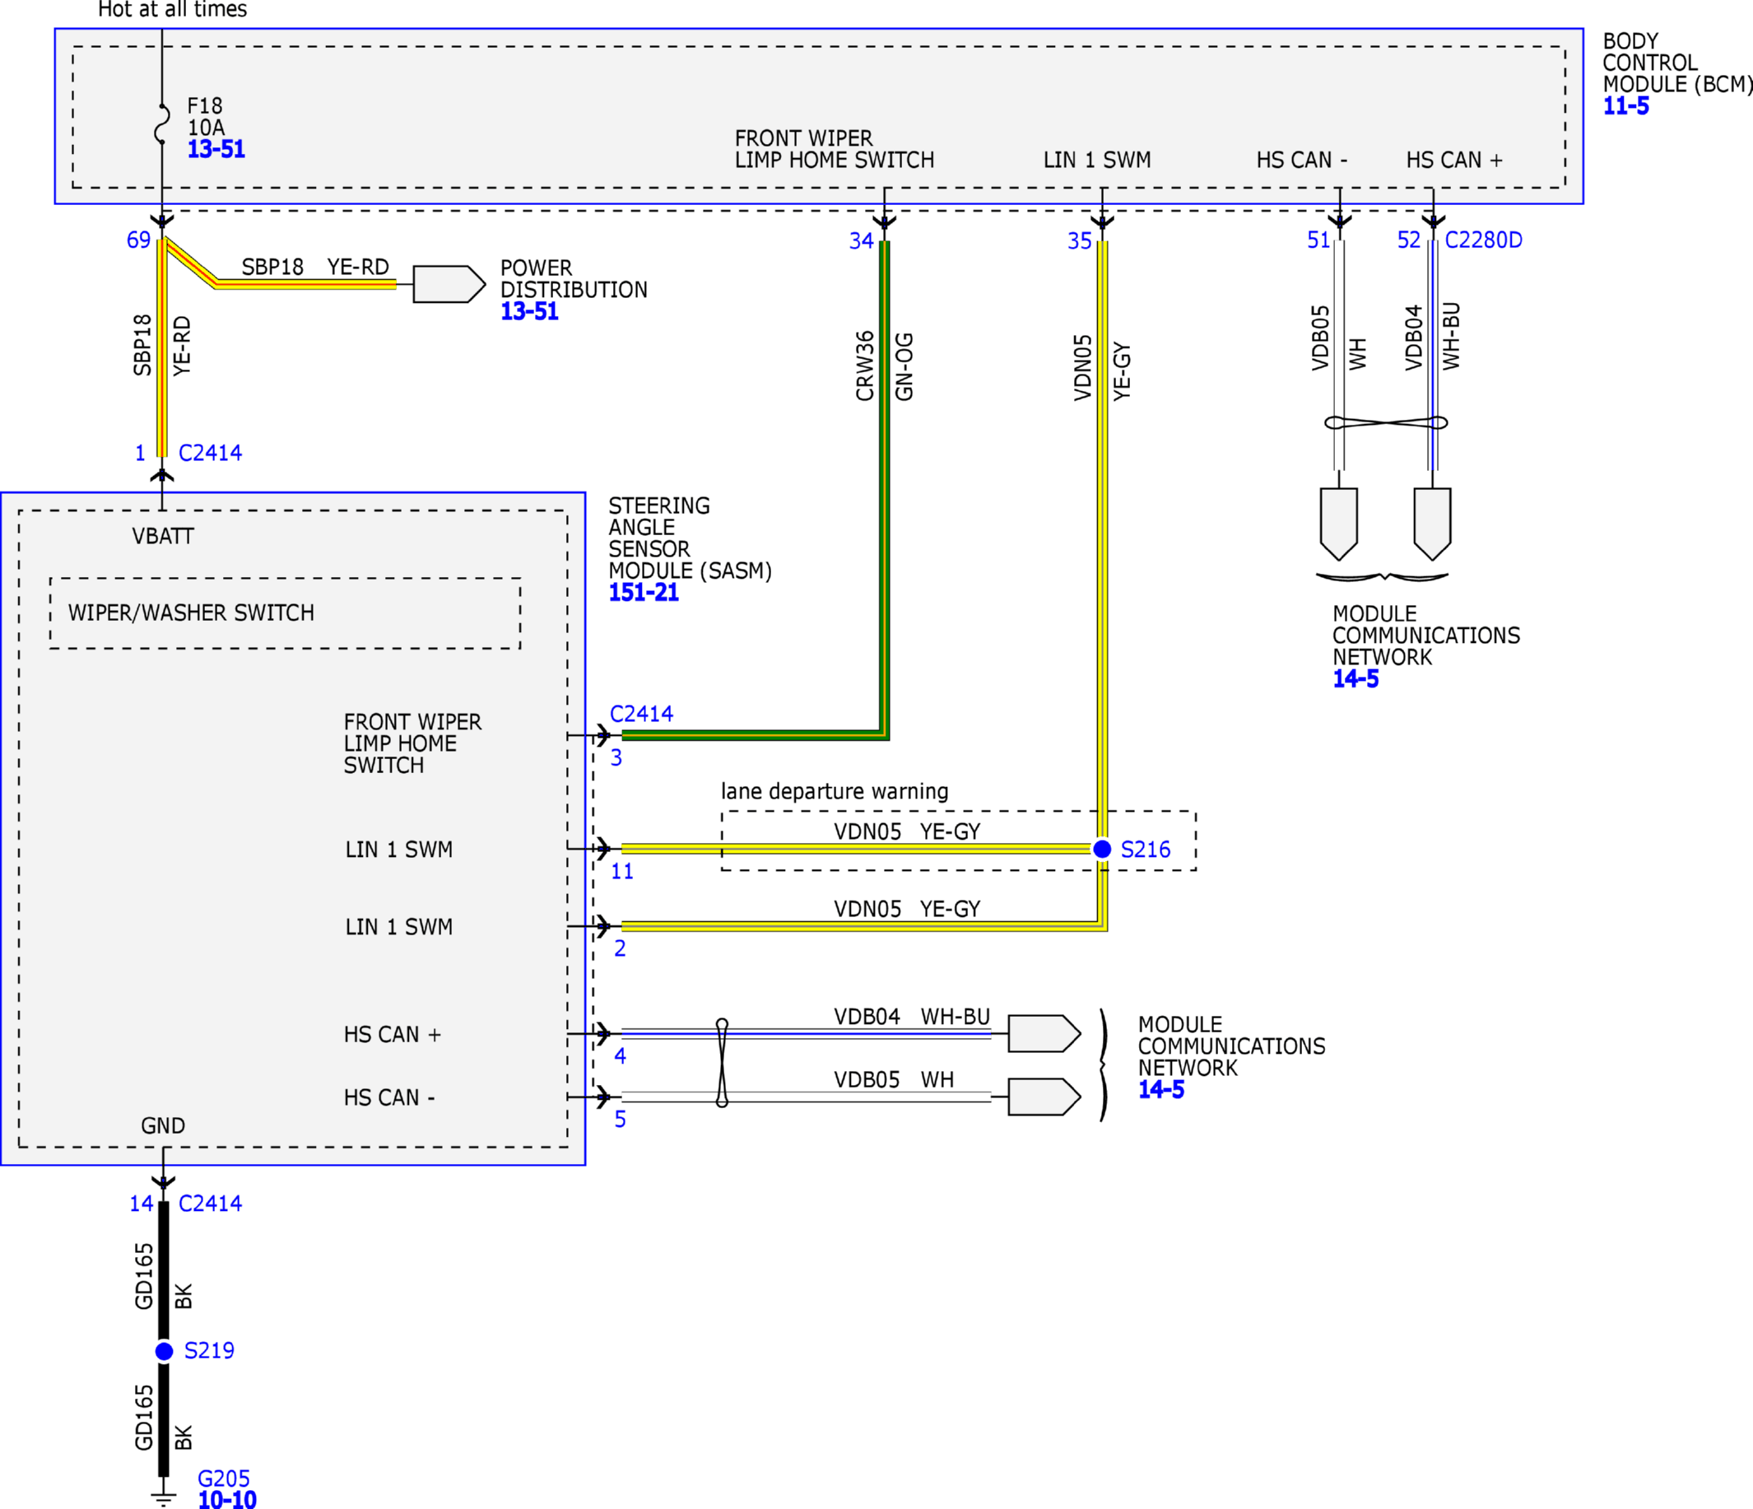
Task: Click the lane departure warning label
Action: coord(835,791)
